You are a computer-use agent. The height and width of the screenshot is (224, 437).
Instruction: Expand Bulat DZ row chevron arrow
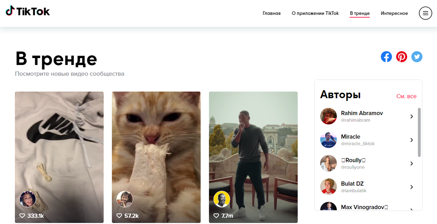[412, 187]
